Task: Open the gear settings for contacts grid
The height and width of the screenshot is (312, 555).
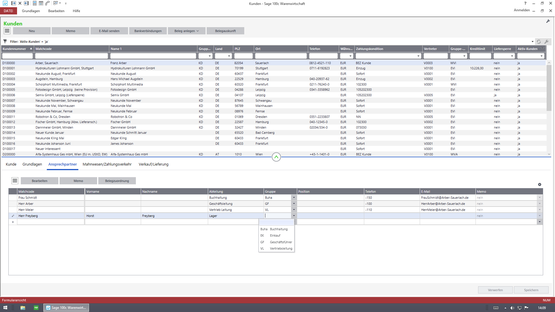Action: [x=539, y=185]
